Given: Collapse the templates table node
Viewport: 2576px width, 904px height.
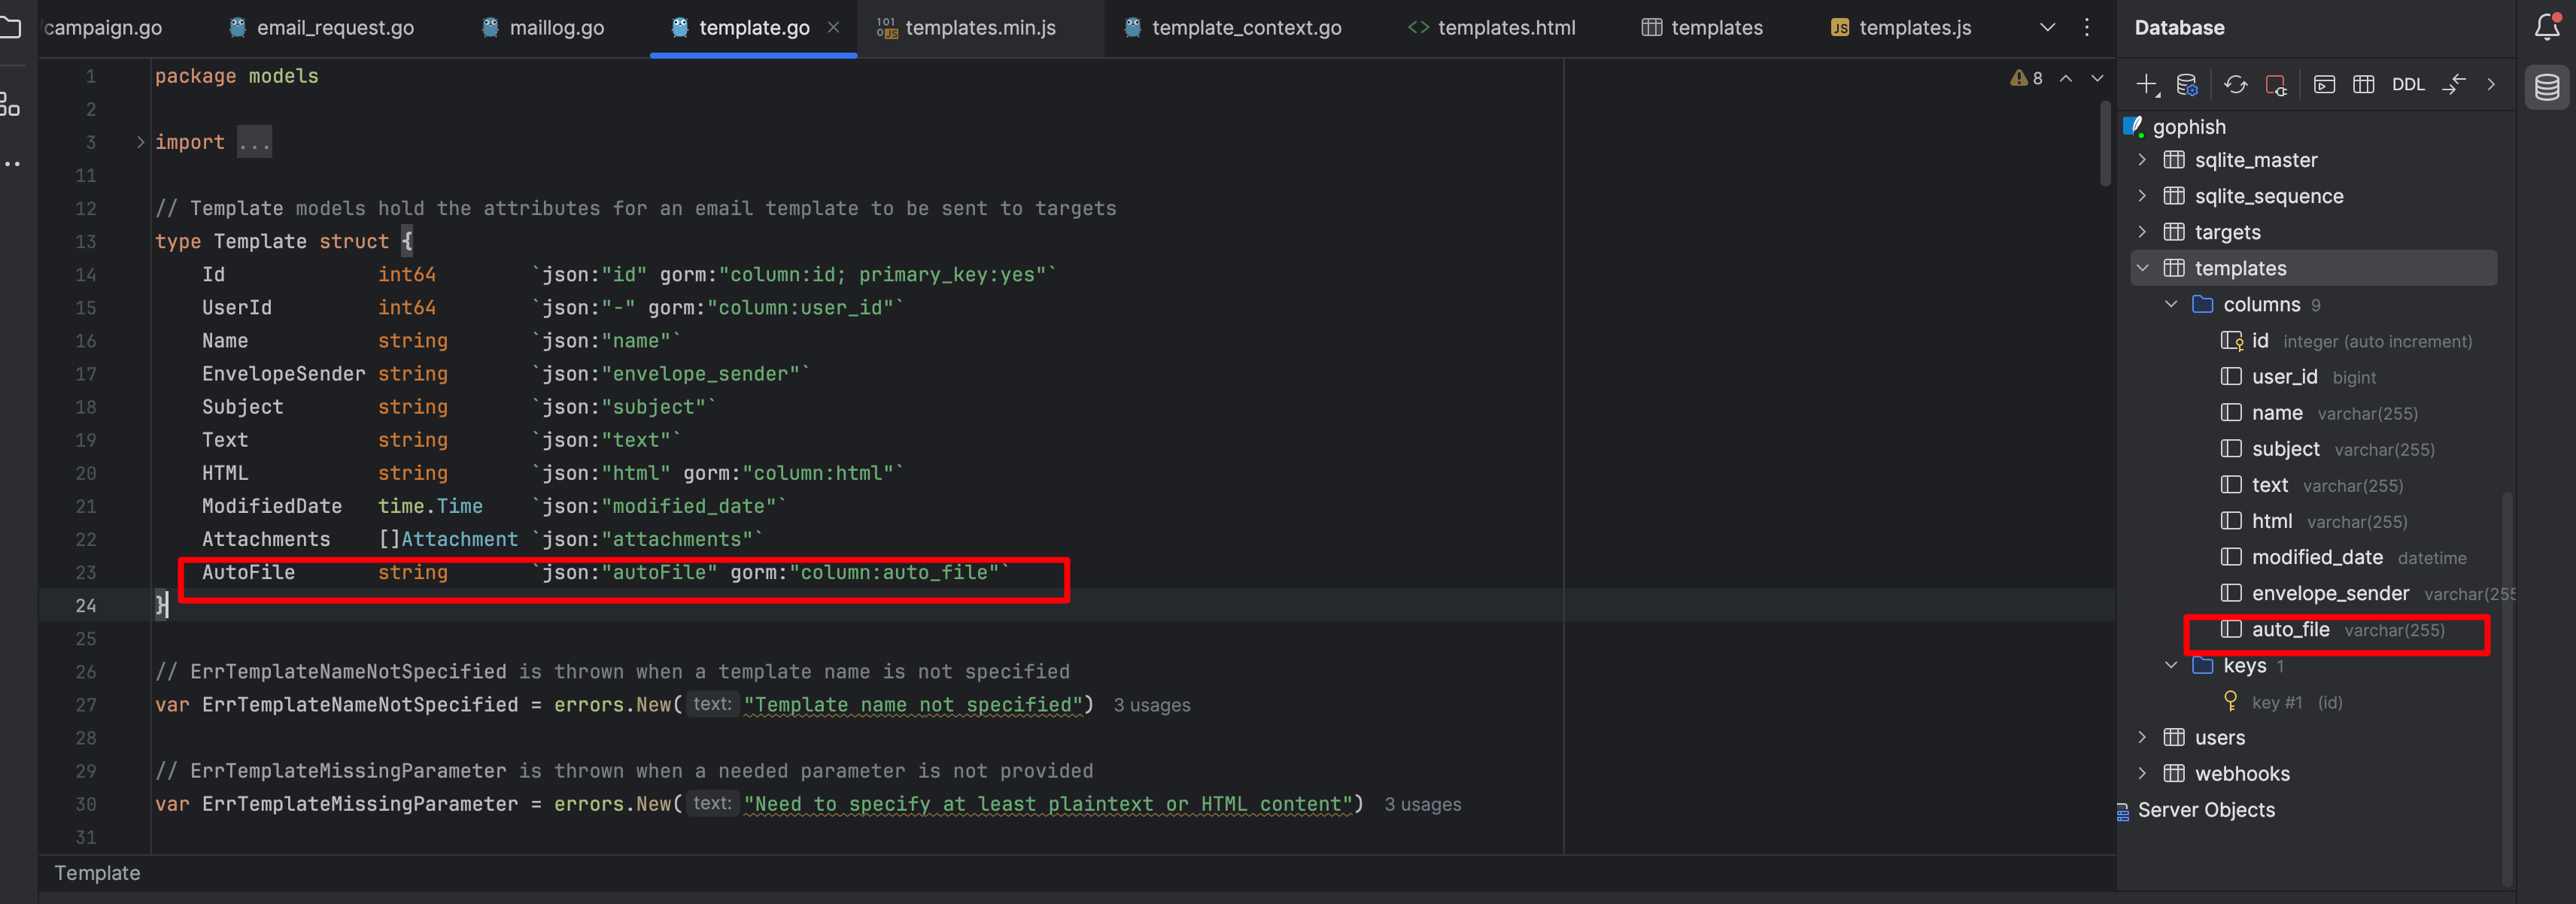Looking at the screenshot, I should (2142, 268).
